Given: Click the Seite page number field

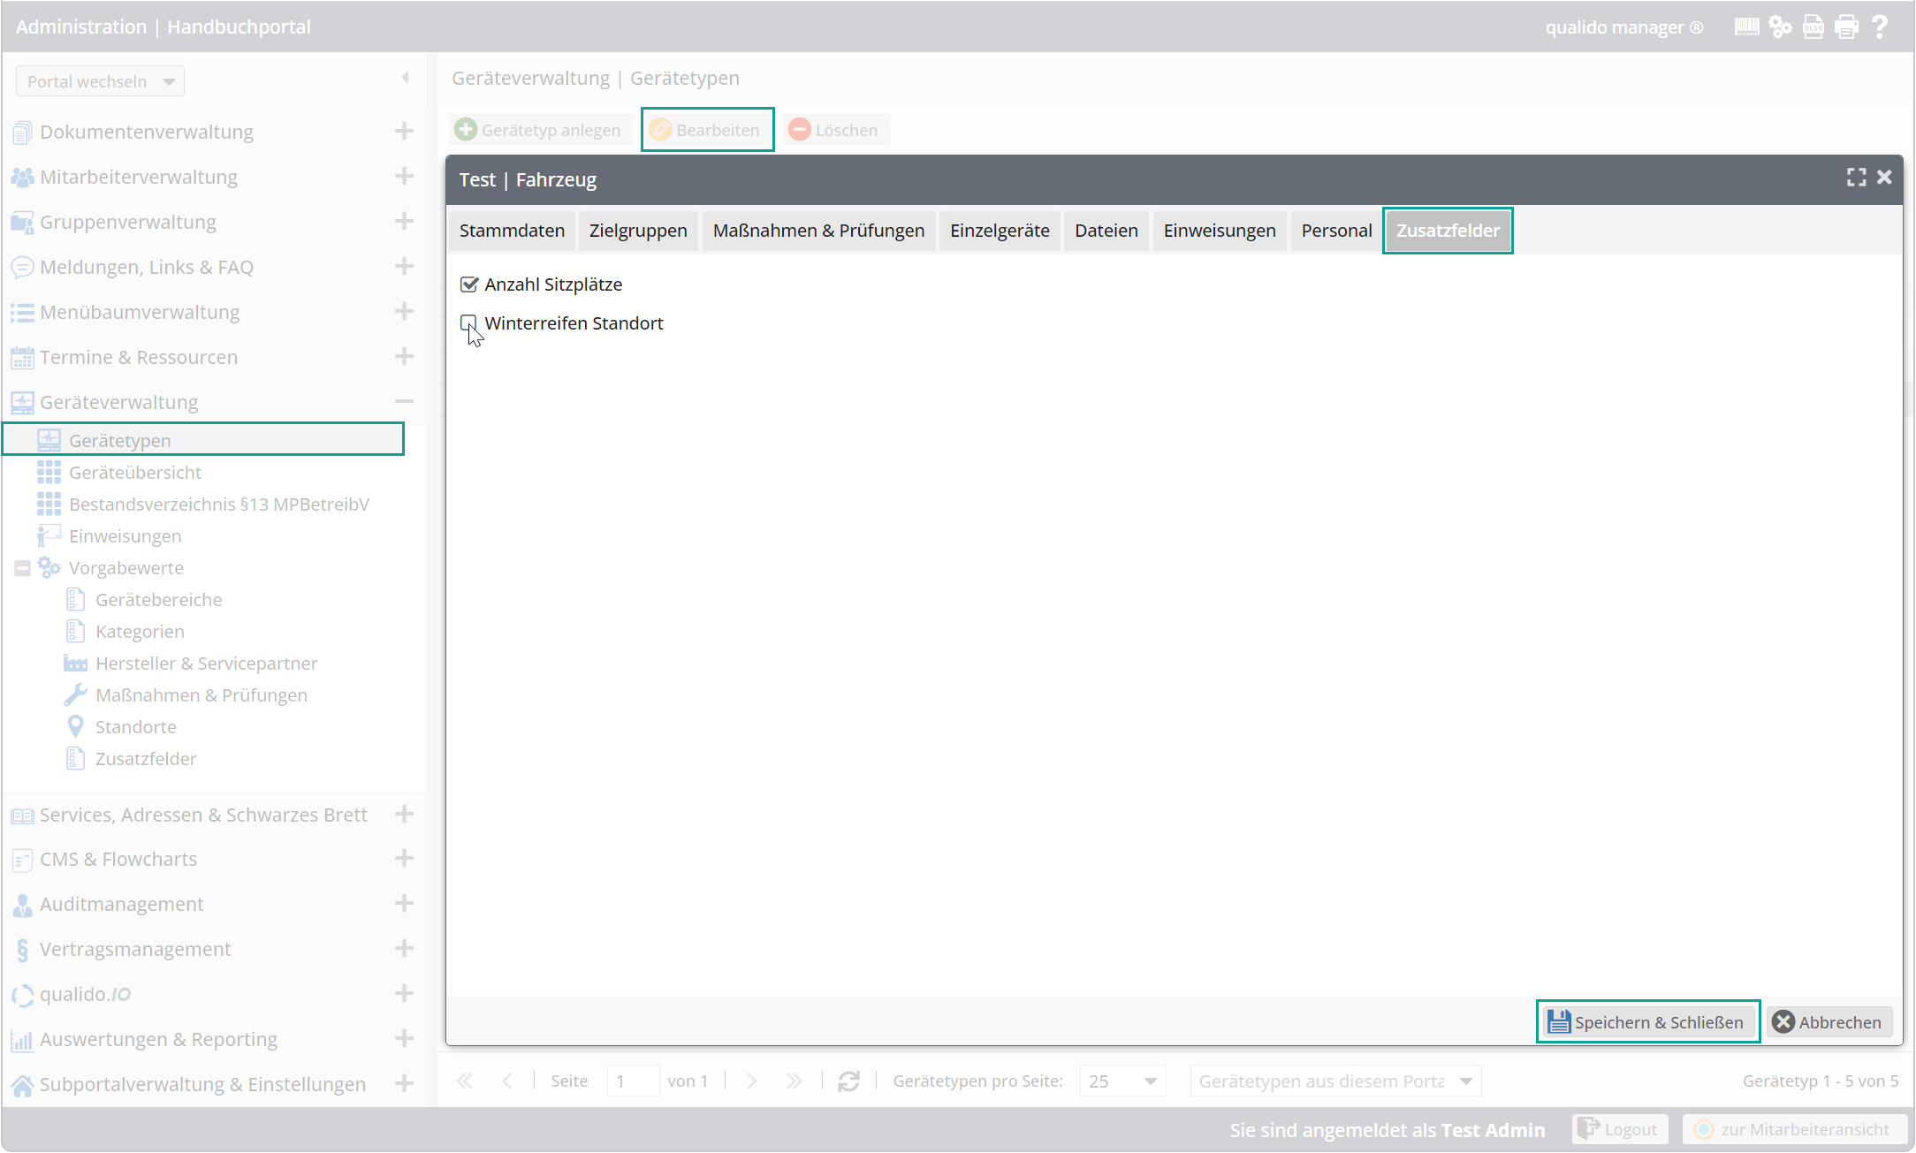Looking at the screenshot, I should (633, 1081).
